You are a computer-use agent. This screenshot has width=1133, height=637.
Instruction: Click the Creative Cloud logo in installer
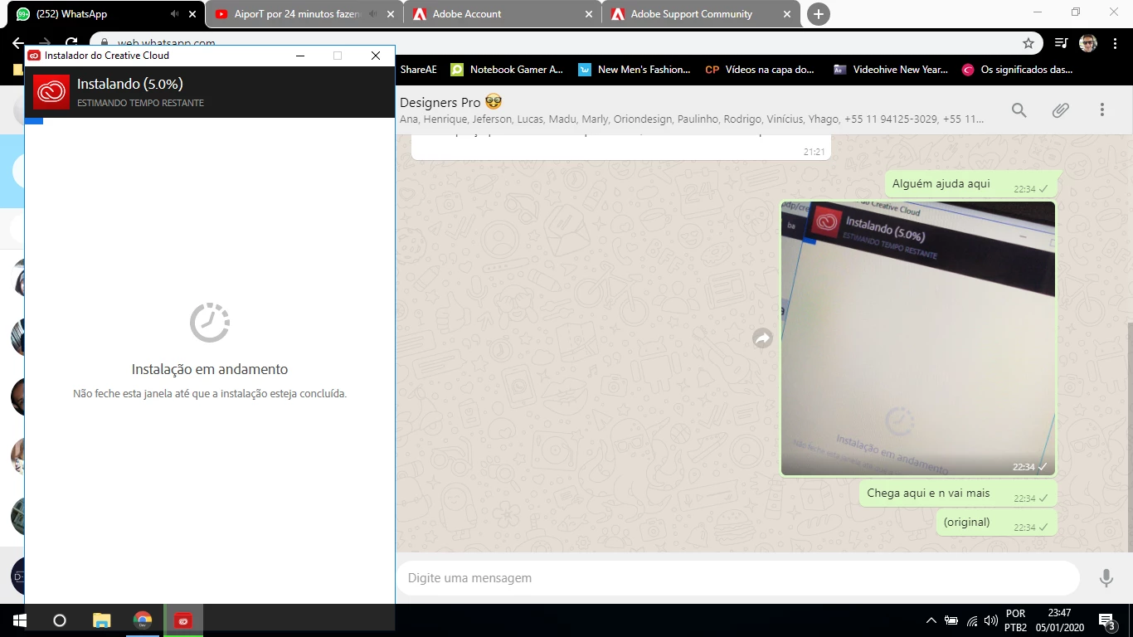pyautogui.click(x=51, y=92)
